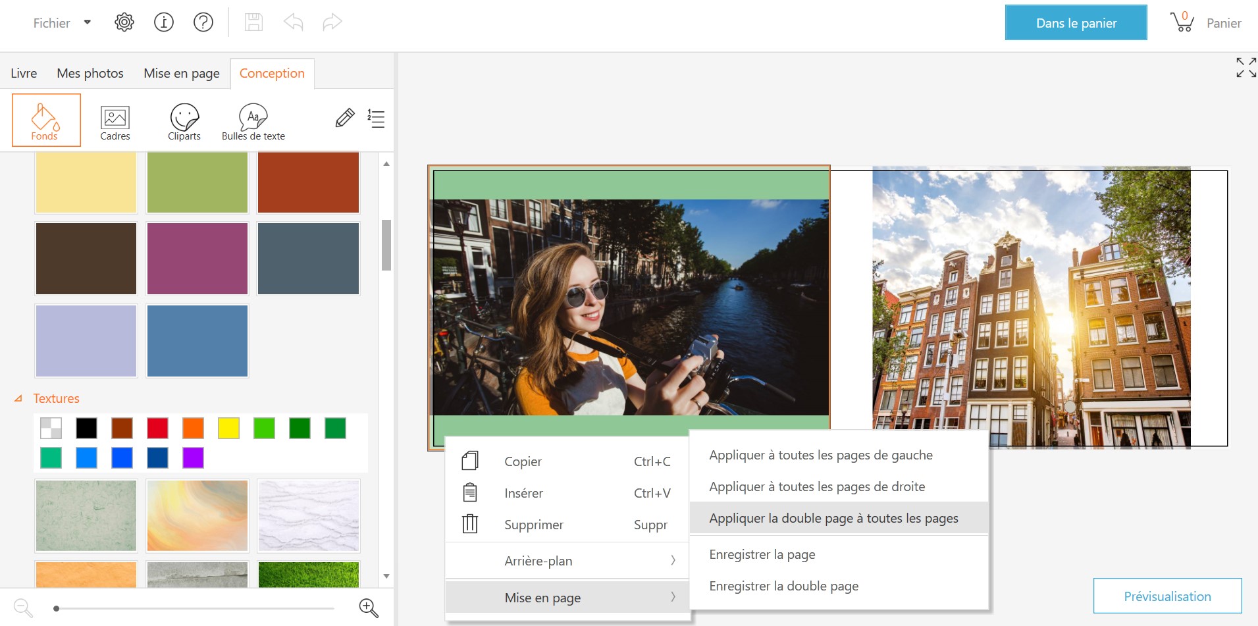This screenshot has width=1258, height=626.
Task: Click the zoom in magnifier icon
Action: (x=369, y=608)
